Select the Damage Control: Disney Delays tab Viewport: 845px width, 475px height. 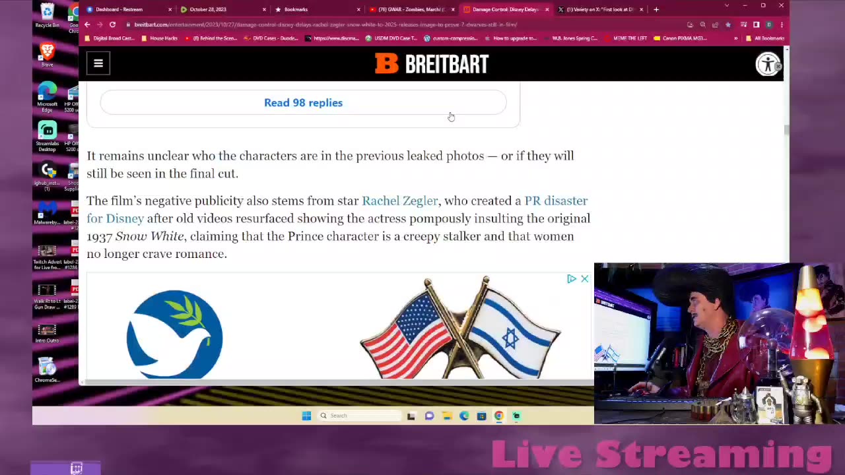506,9
